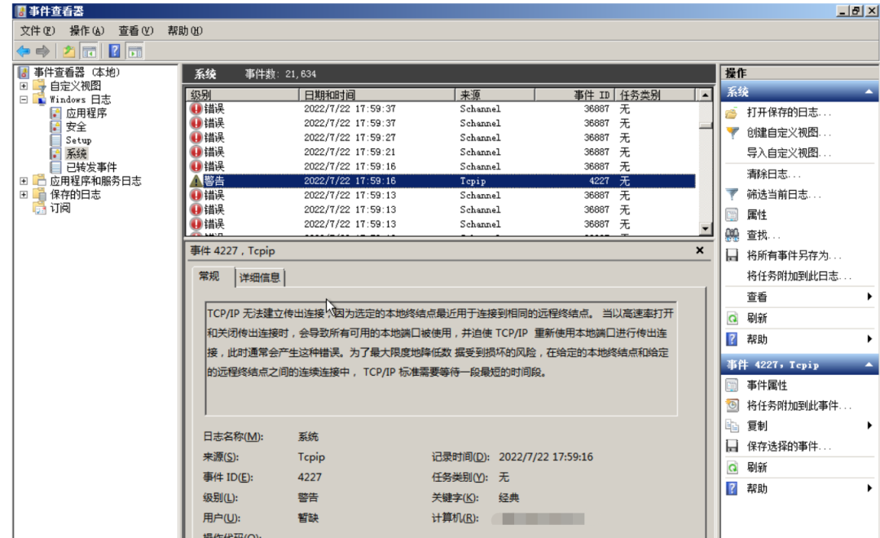Open the 查看 menu in the menu bar
Screen dimensions: 880x538
coord(135,31)
